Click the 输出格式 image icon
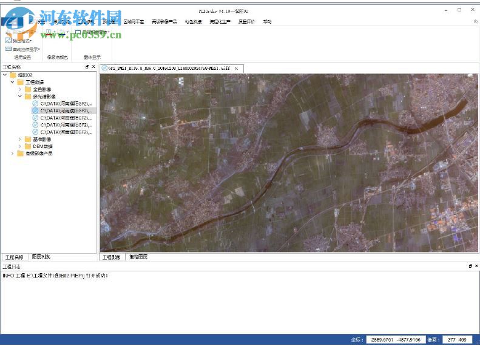Image resolution: width=480 pixels, height=346 pixels. [8, 41]
